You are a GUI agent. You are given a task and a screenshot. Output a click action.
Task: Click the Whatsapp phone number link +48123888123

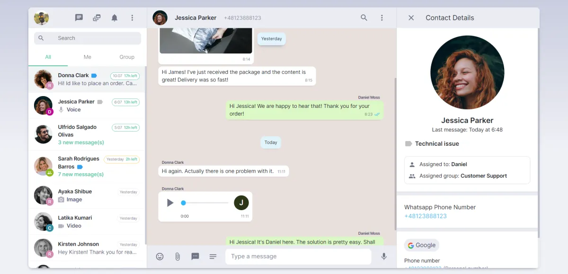point(426,216)
